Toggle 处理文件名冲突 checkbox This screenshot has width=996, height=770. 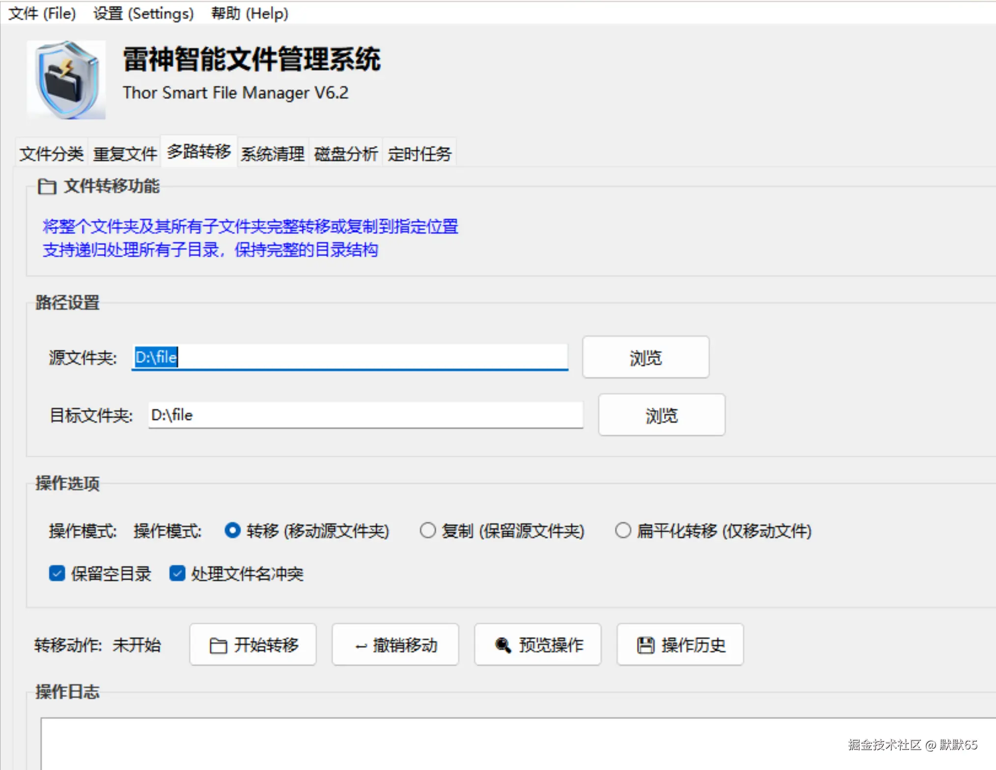click(x=177, y=573)
